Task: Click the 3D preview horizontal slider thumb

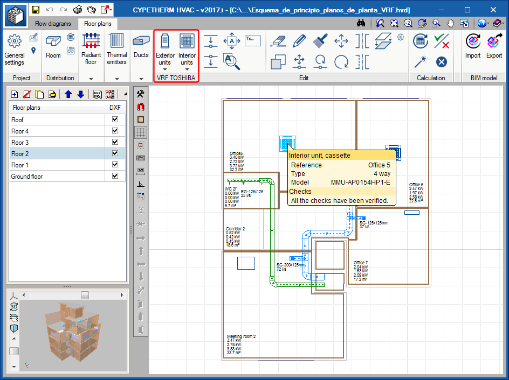Action: click(85, 295)
